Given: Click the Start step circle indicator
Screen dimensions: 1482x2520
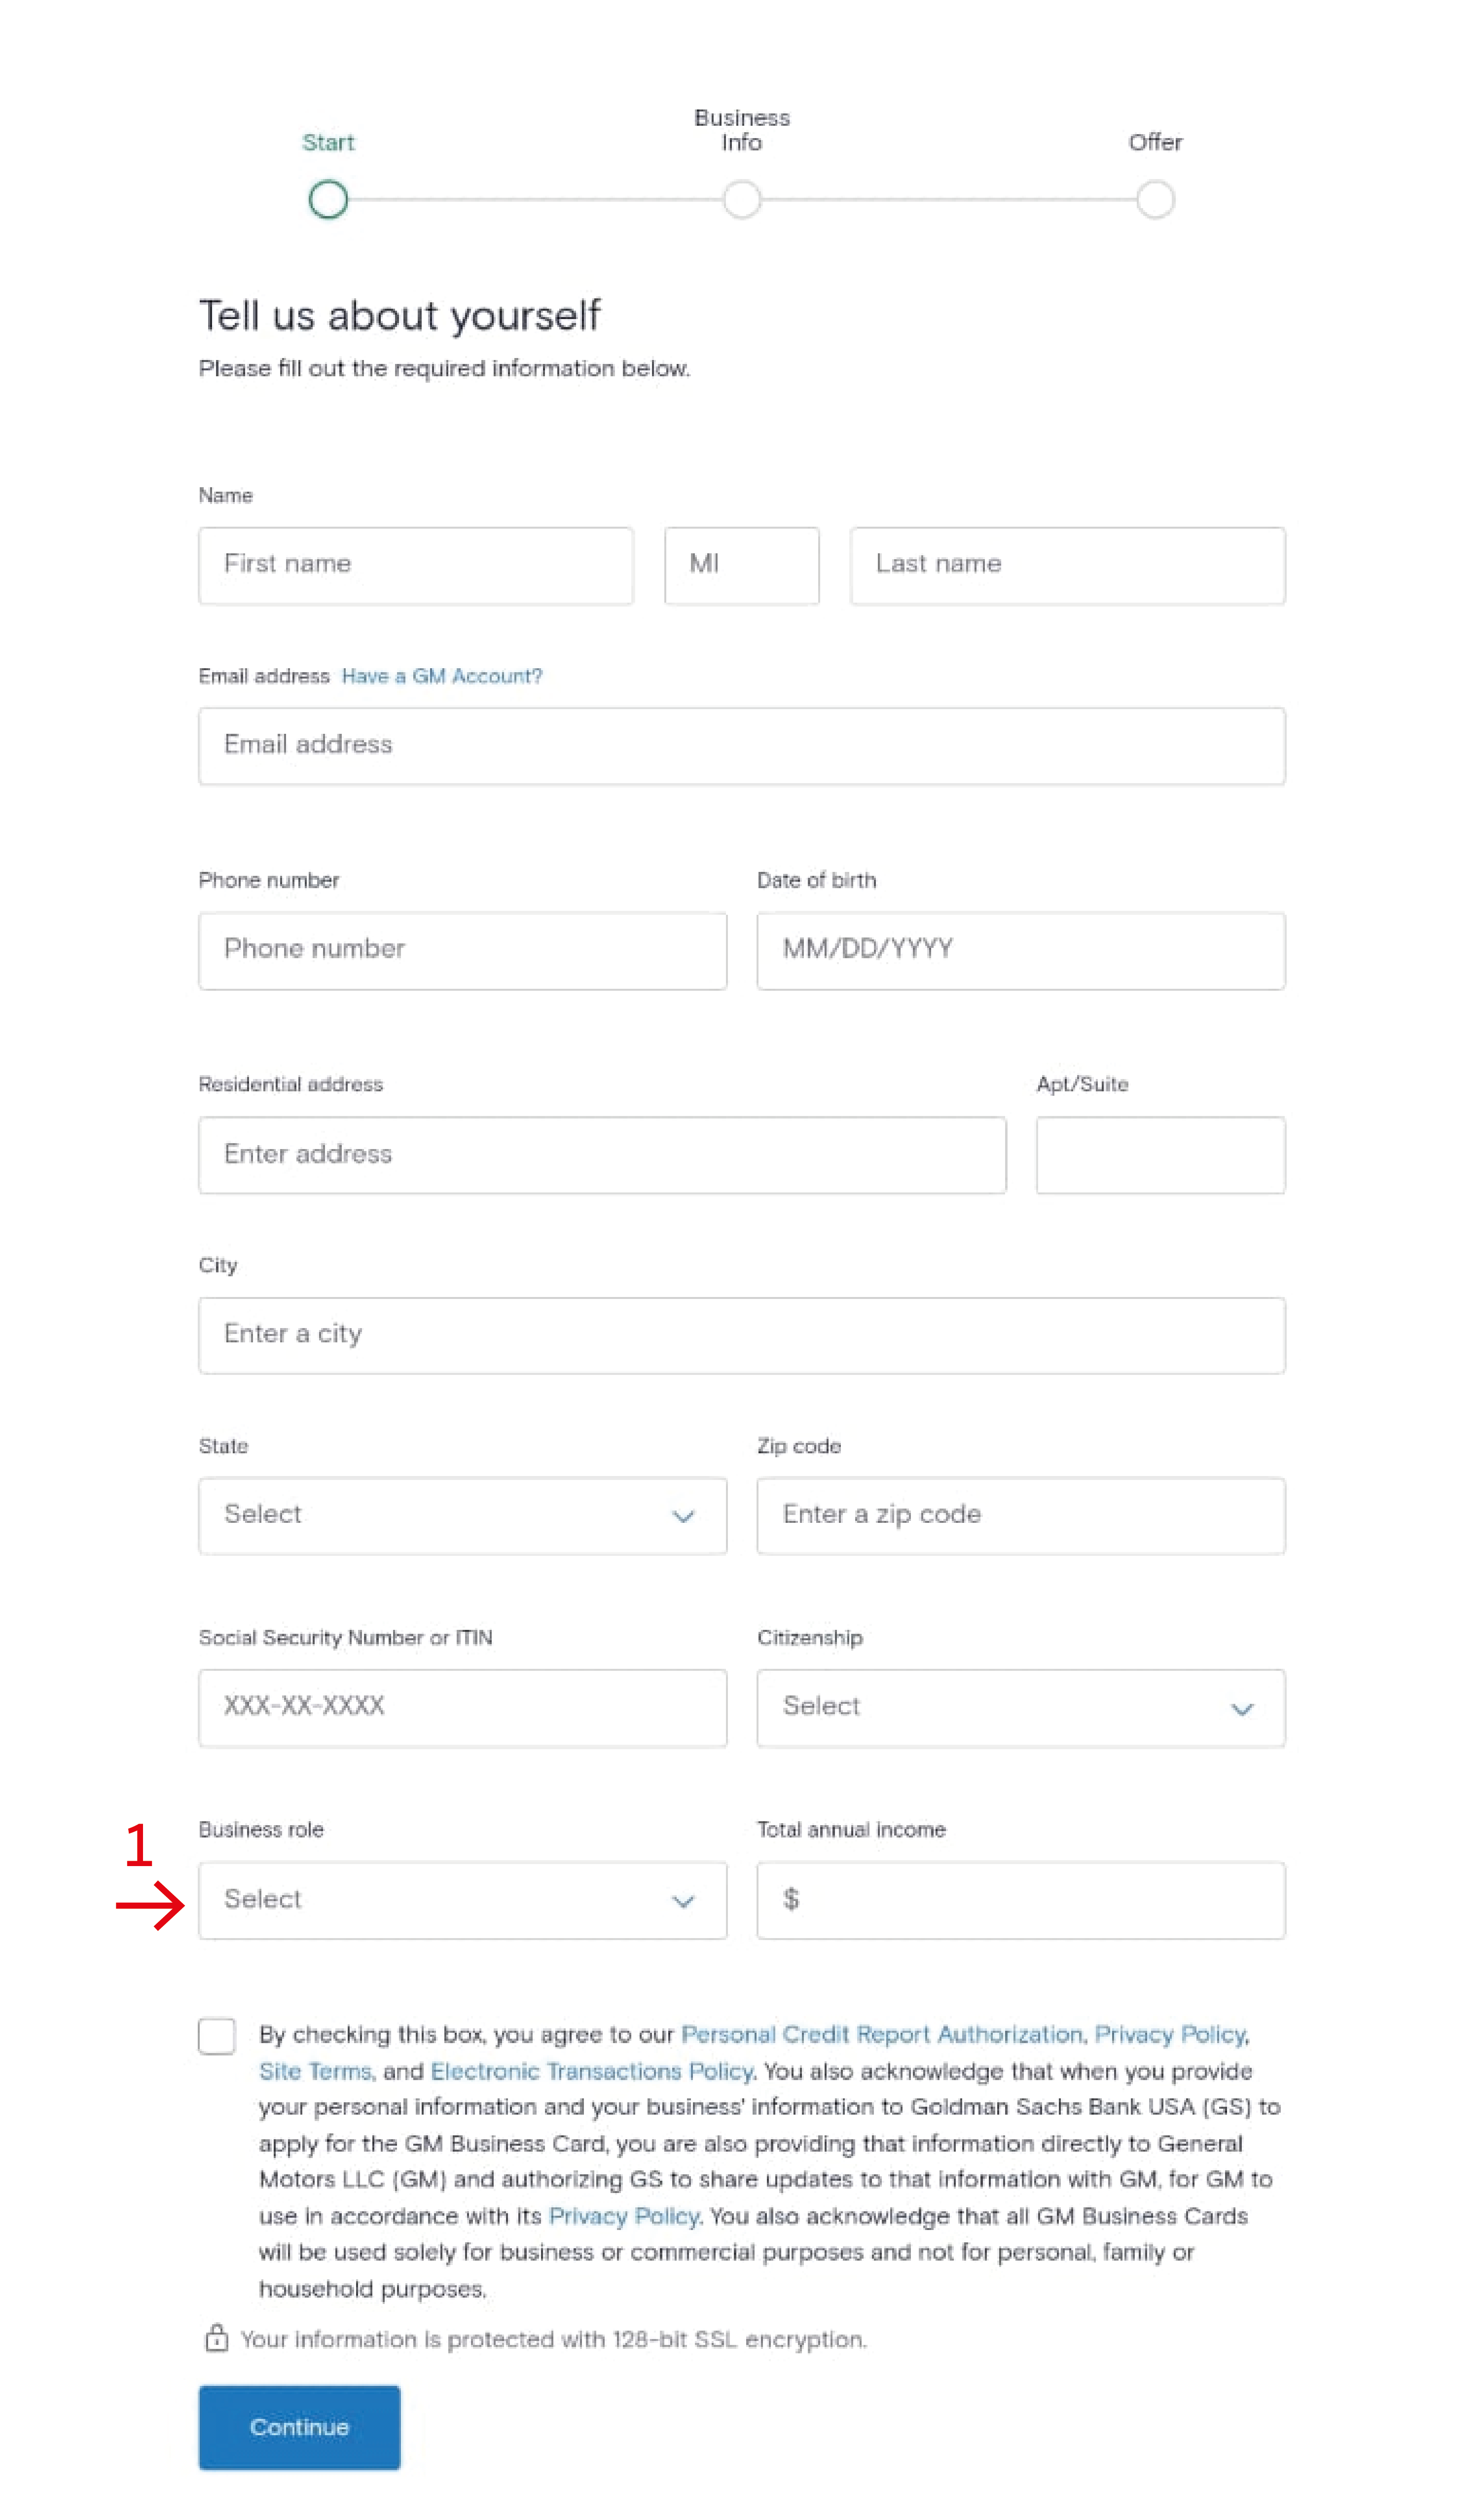Looking at the screenshot, I should [328, 199].
